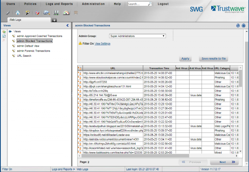
Task: Select URL Search view
Action: (24, 56)
